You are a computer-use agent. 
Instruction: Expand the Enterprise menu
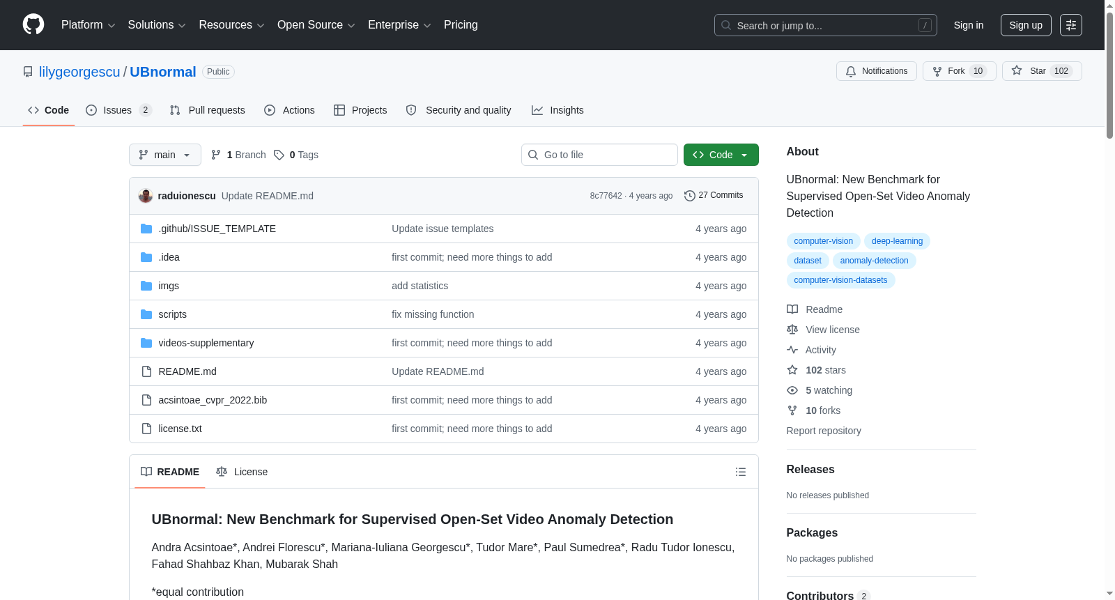(x=399, y=25)
